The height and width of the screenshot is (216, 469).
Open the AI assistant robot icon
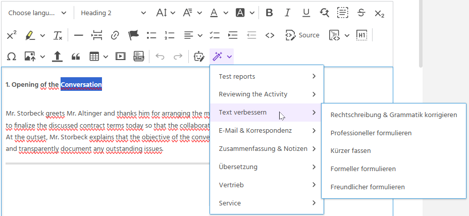coord(199,56)
